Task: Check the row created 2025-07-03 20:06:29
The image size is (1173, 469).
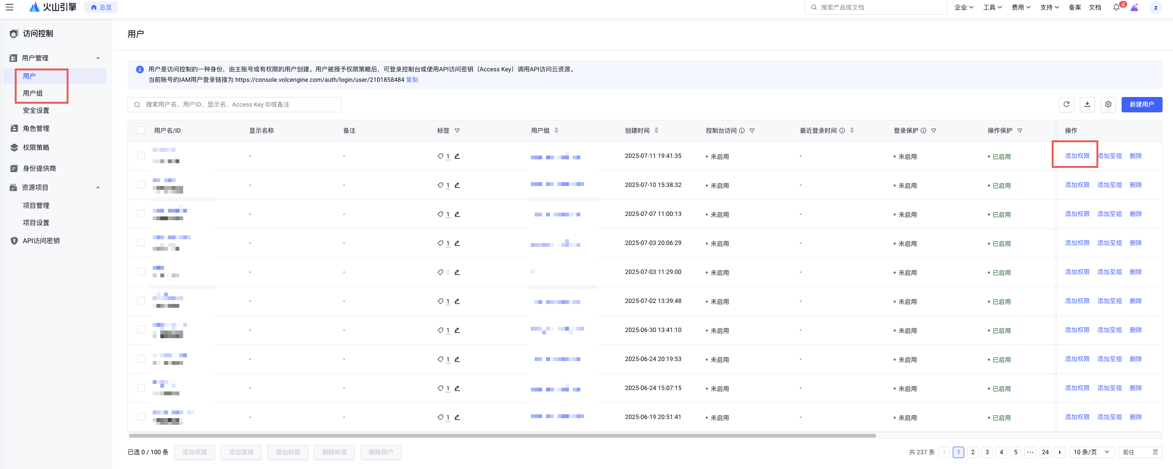Action: pyautogui.click(x=141, y=243)
